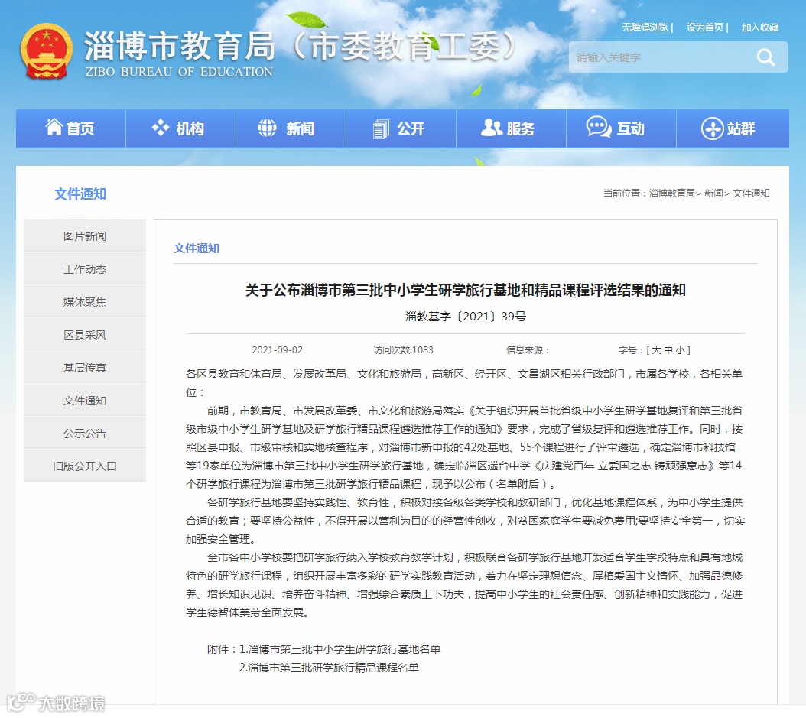Click the document number 淄教基字〔2021〕39号
This screenshot has width=806, height=718.
(x=465, y=316)
